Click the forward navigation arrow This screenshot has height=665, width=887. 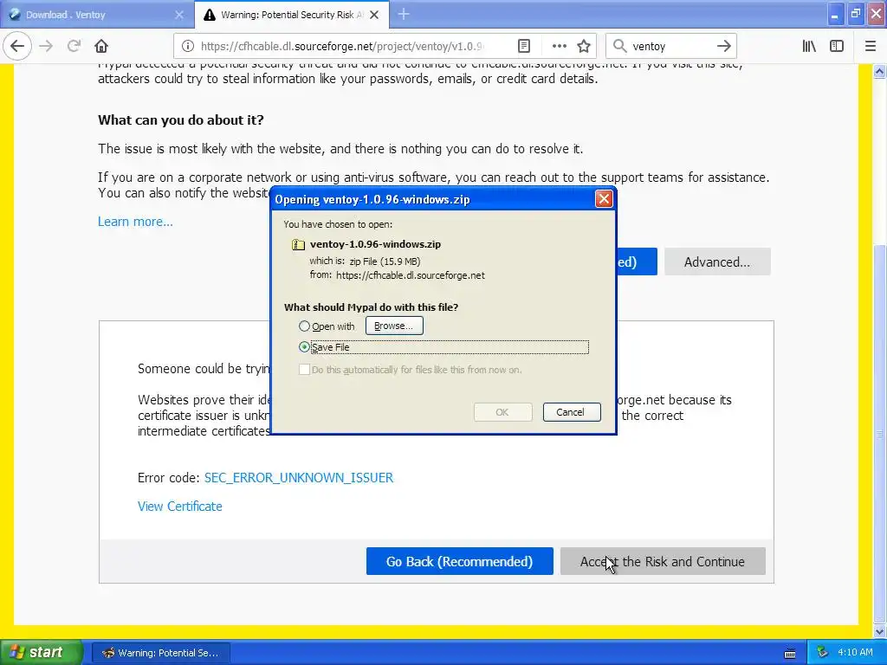[x=46, y=46]
